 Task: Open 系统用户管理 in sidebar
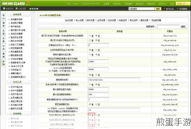pos(17,23)
